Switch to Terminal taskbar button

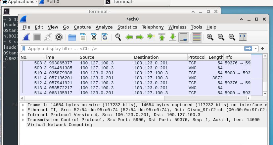pos(137,2)
